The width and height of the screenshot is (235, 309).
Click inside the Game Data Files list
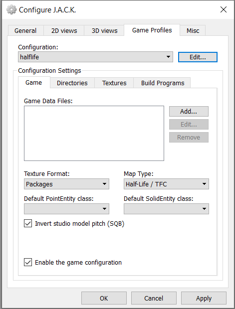coord(94,133)
